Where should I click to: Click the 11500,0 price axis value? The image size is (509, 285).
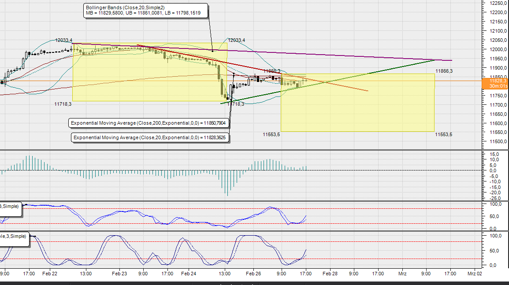coord(498,141)
